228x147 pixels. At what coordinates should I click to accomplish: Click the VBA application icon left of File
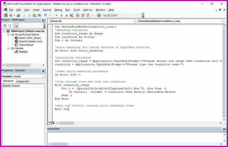click(6, 10)
